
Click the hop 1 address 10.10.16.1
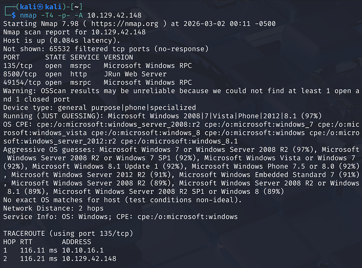[82, 250]
